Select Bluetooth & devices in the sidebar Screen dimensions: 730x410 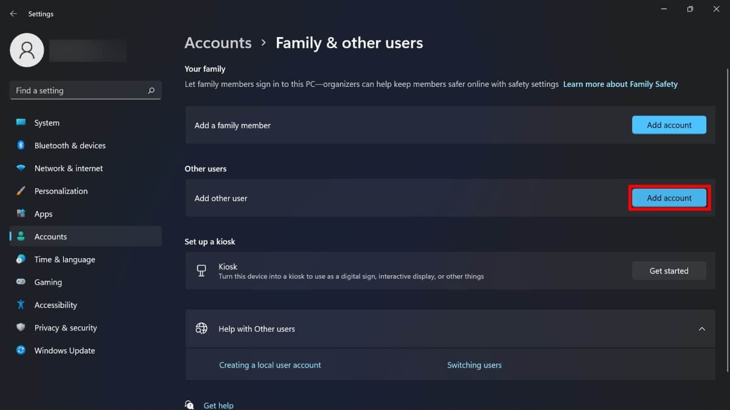[x=69, y=145]
